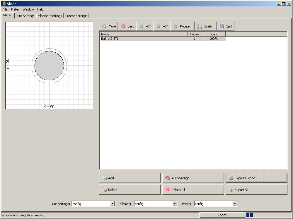Expand the Printer preset dropdown
The width and height of the screenshot is (293, 219).
click(x=235, y=204)
